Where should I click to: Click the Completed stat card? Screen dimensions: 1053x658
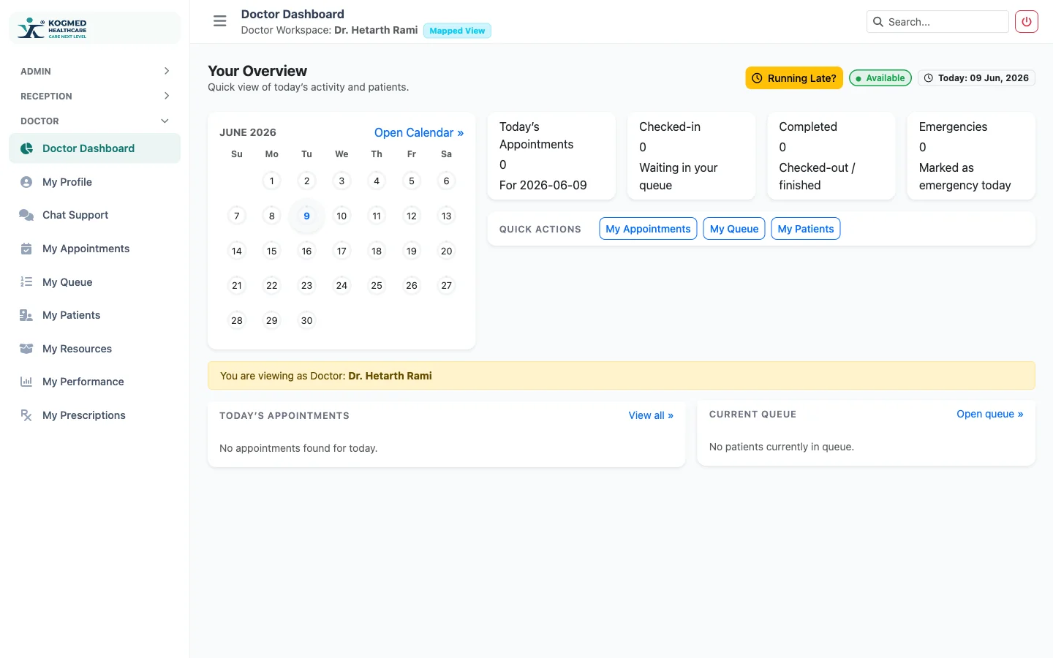pyautogui.click(x=831, y=156)
